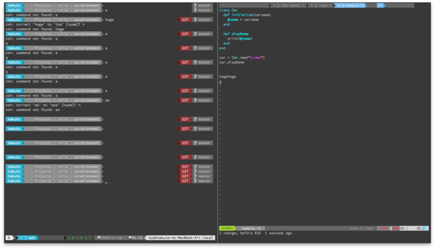This screenshot has height=249, width=435.
Task: Click the 16:1 cursor position indicator
Action: [x=403, y=228]
